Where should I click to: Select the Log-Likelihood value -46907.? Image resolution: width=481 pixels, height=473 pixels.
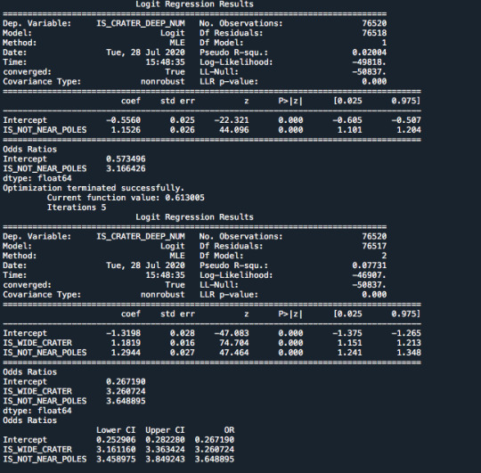(x=369, y=275)
